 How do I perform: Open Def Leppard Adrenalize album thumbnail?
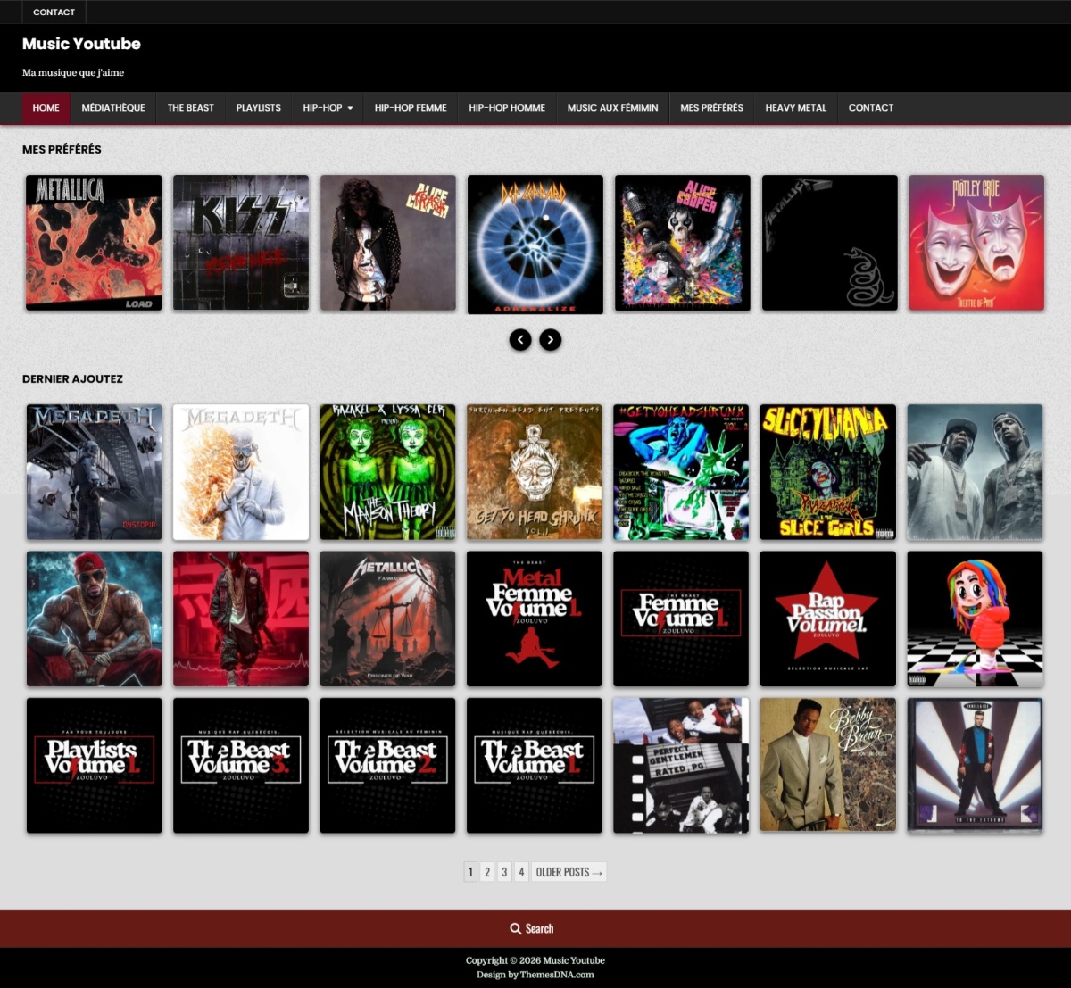(535, 245)
